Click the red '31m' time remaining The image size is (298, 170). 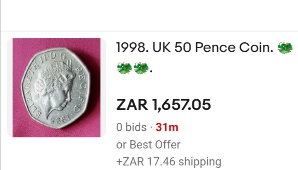pyautogui.click(x=167, y=127)
